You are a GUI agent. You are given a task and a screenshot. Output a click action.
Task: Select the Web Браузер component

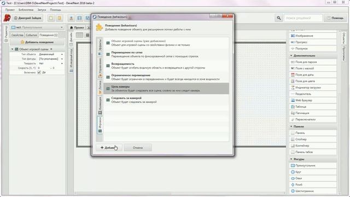click(x=313, y=100)
